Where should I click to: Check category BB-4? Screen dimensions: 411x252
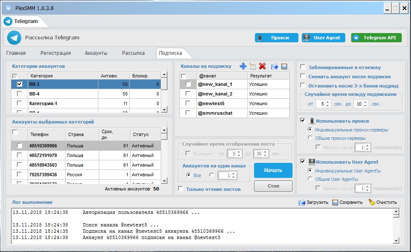click(19, 93)
